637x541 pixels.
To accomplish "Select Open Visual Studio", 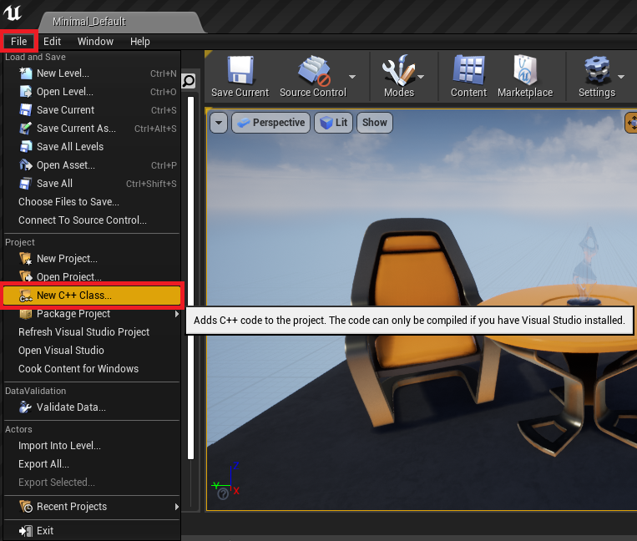I will click(x=92, y=350).
